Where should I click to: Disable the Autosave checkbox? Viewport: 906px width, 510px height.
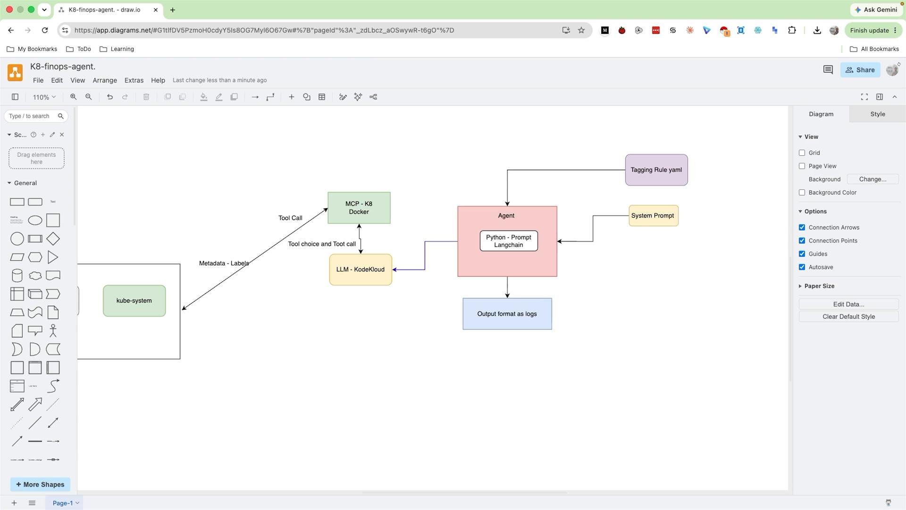point(802,267)
